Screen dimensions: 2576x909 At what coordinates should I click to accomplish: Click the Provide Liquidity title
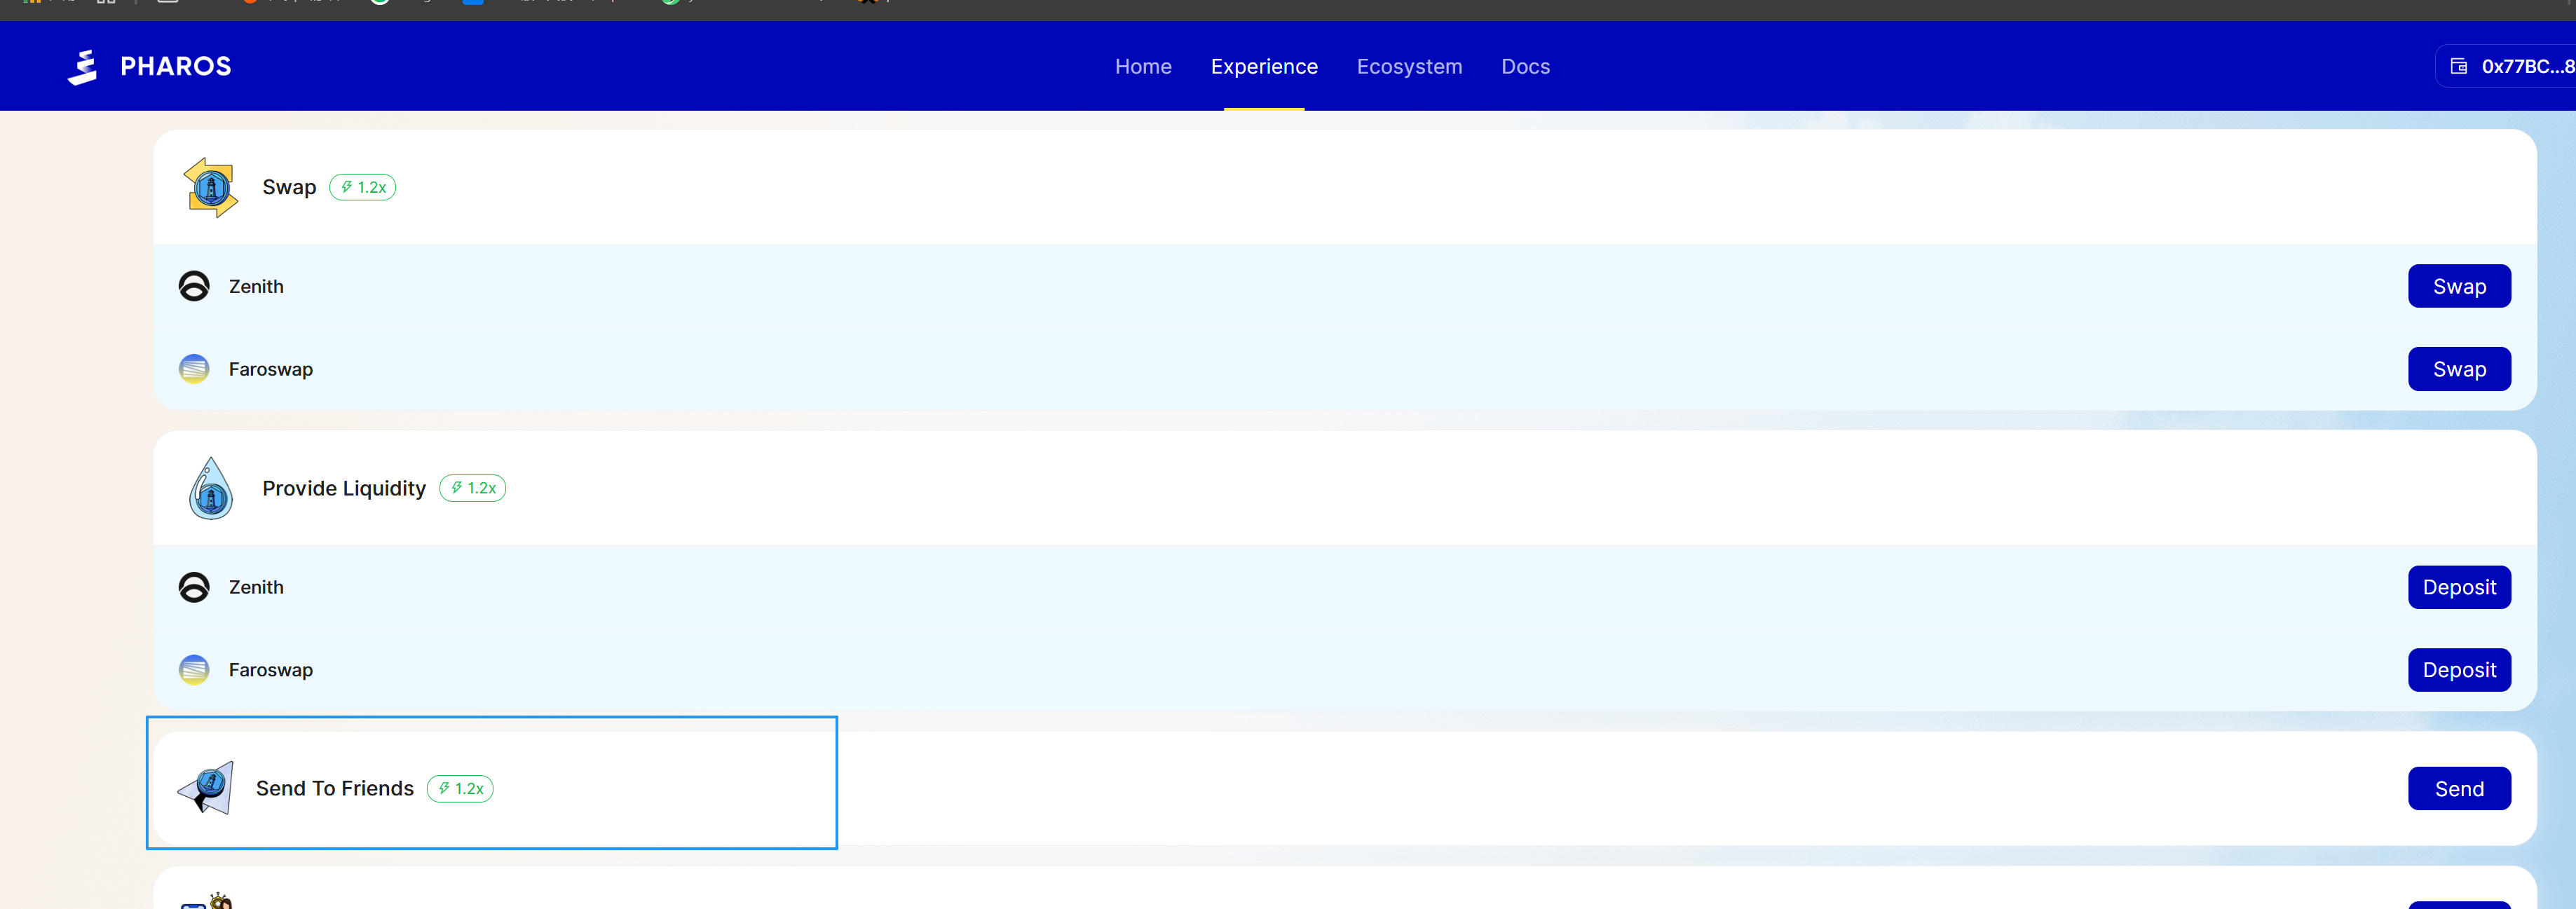(344, 488)
